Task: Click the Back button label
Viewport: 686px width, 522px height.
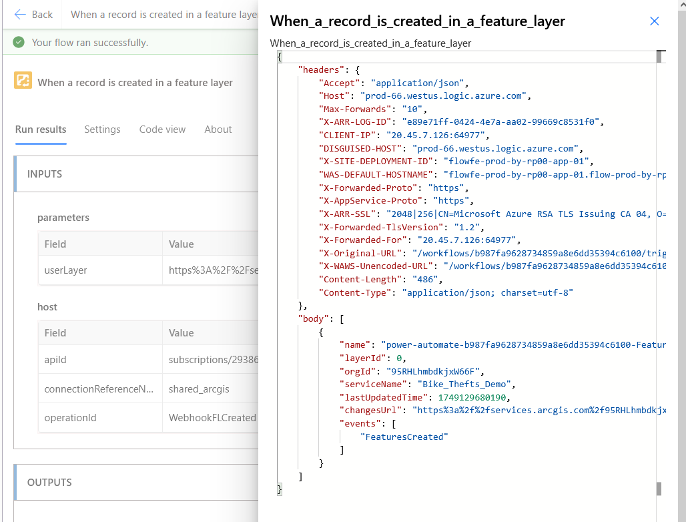Action: point(42,15)
